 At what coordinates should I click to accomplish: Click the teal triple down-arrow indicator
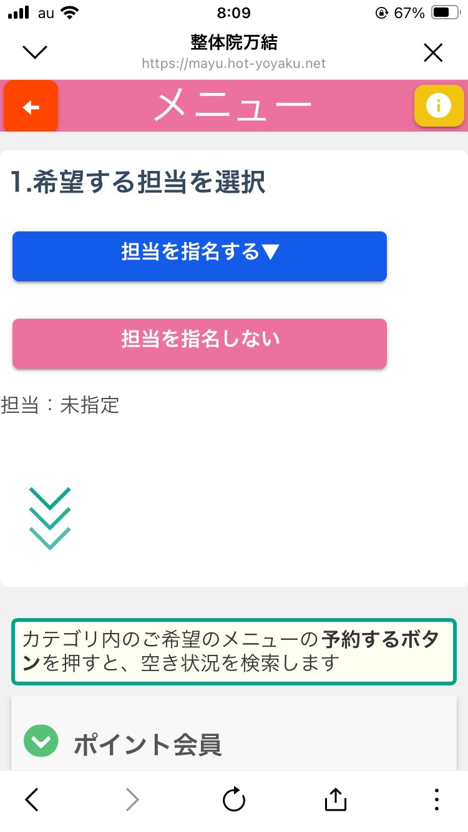50,518
